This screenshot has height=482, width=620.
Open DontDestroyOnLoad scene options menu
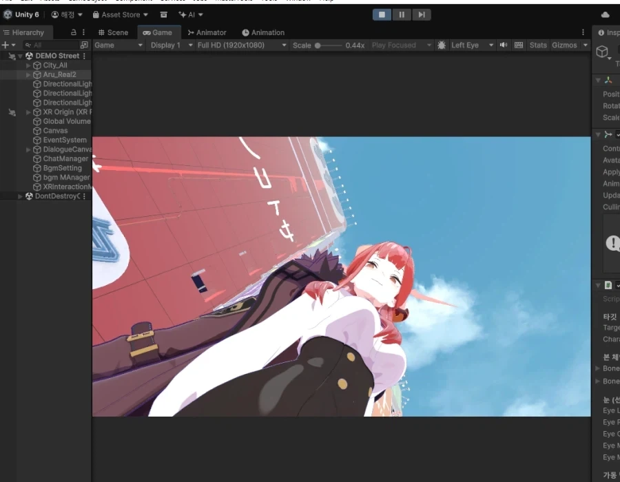pos(84,196)
